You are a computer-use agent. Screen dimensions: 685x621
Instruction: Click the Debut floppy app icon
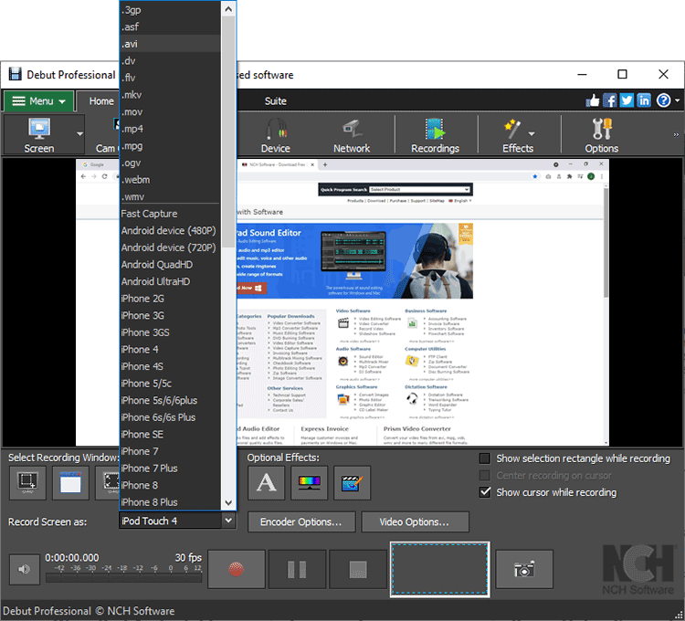(15, 74)
